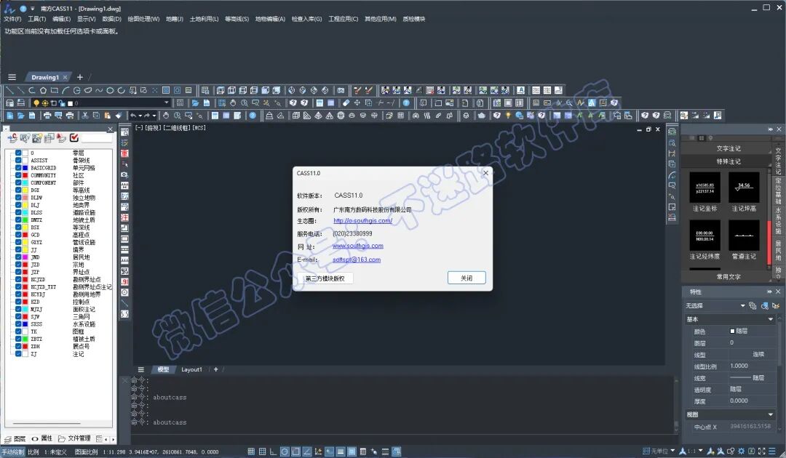Click the red 注 icon on vertical toolbar
This screenshot has height=458, width=786.
124,217
